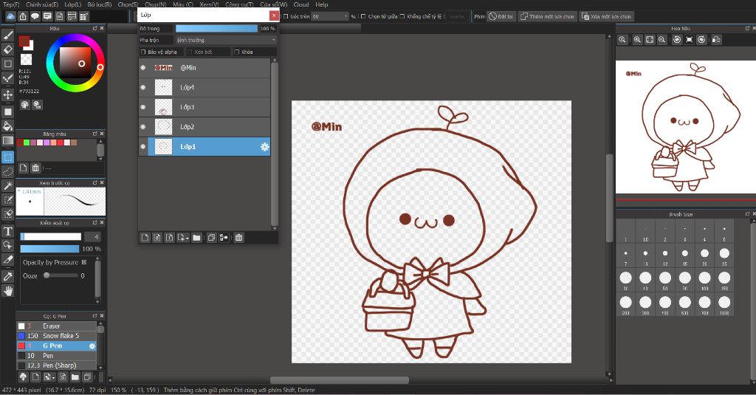Screen dimensions: 756x395
Task: Enable the Góc tròn checkbox
Action: 286,16
